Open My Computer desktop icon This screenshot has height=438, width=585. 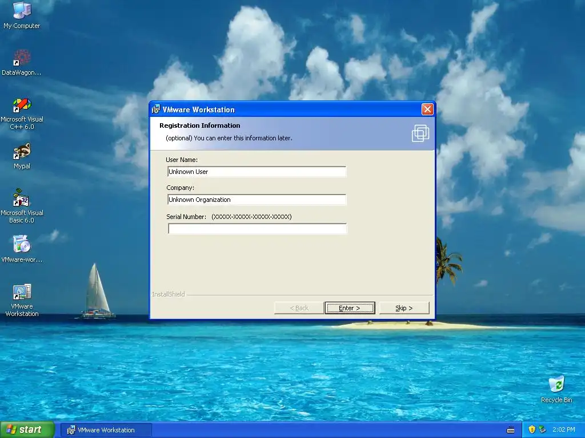coord(22,15)
